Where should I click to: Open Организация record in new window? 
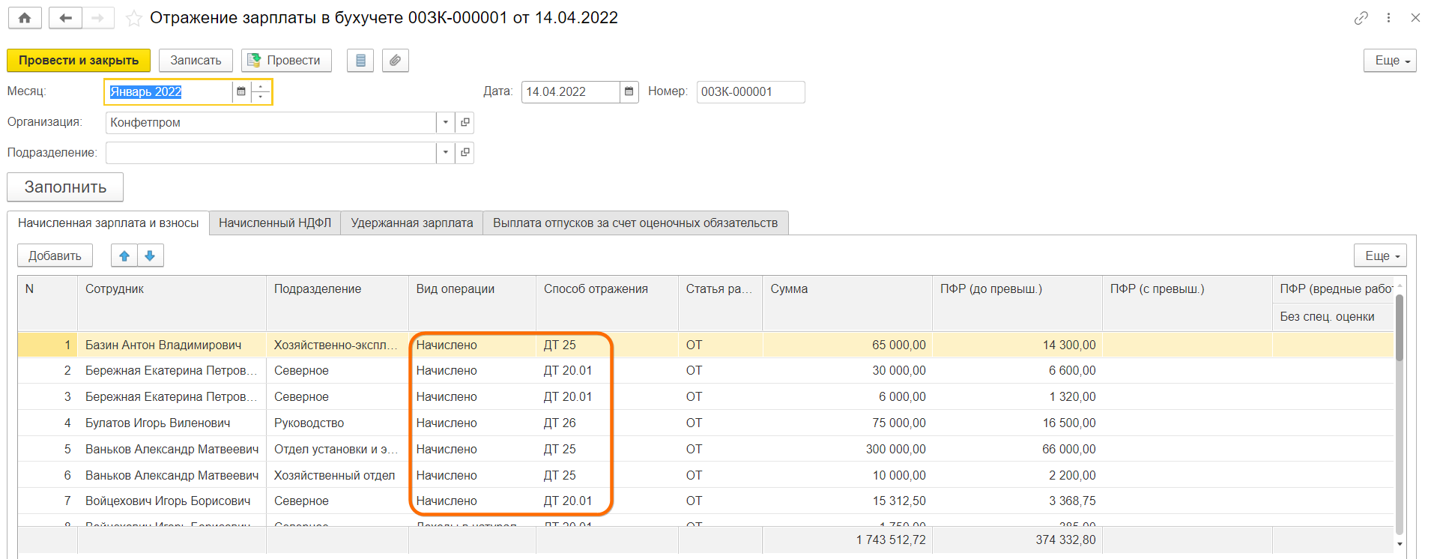click(465, 122)
